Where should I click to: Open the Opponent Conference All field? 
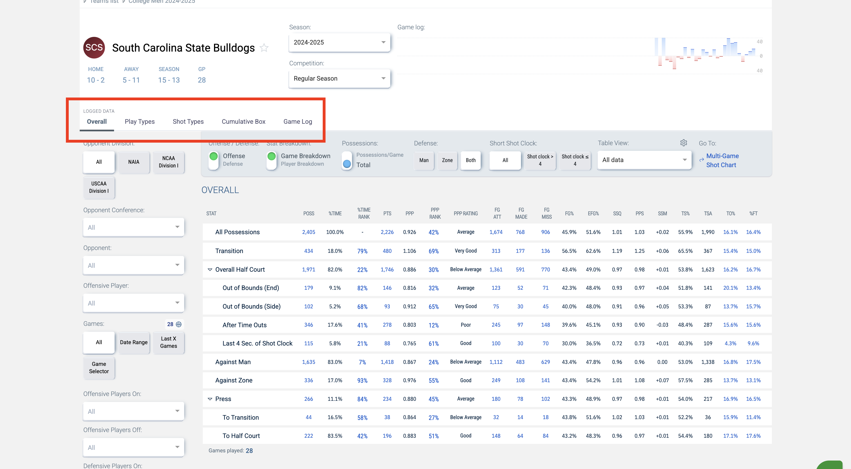point(133,227)
